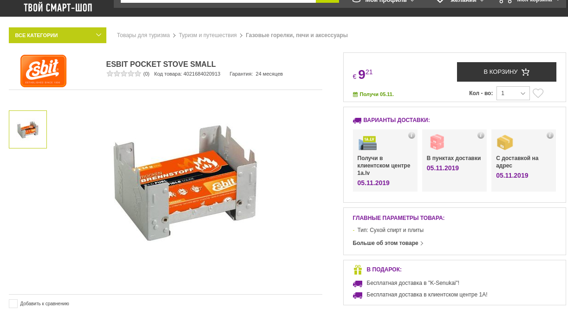This screenshot has width=568, height=309.
Task: Click the Esbit brand logo
Action: (43, 71)
